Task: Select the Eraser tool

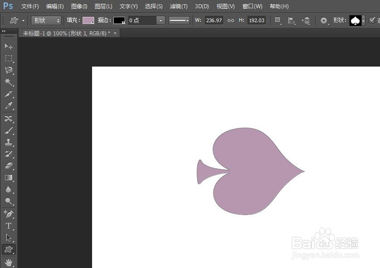Action: [9, 166]
